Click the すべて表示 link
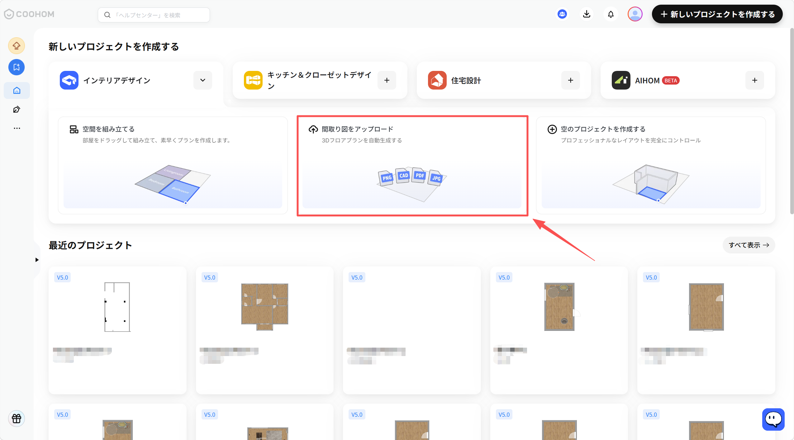 749,245
